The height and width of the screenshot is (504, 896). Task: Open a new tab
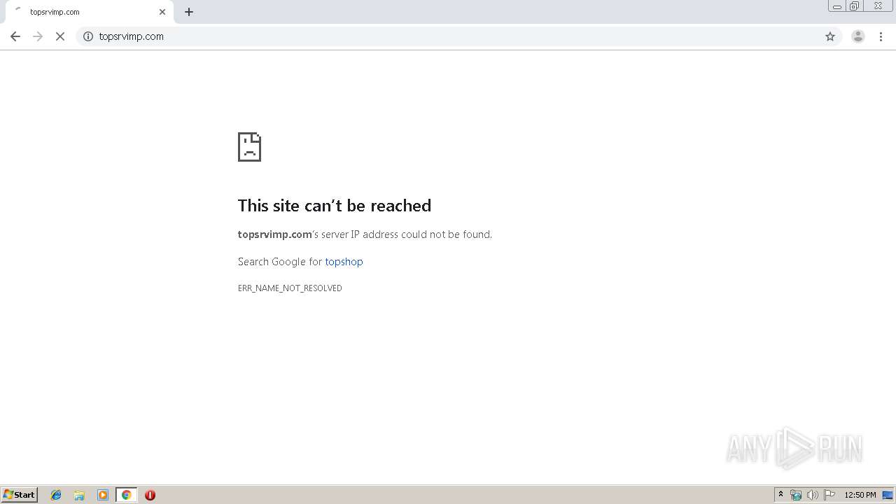click(x=189, y=12)
